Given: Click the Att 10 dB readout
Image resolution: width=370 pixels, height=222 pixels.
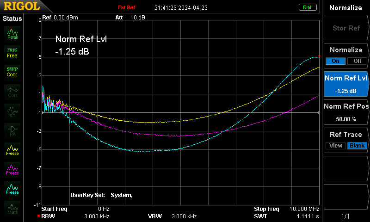Looking at the screenshot, I should pos(130,18).
